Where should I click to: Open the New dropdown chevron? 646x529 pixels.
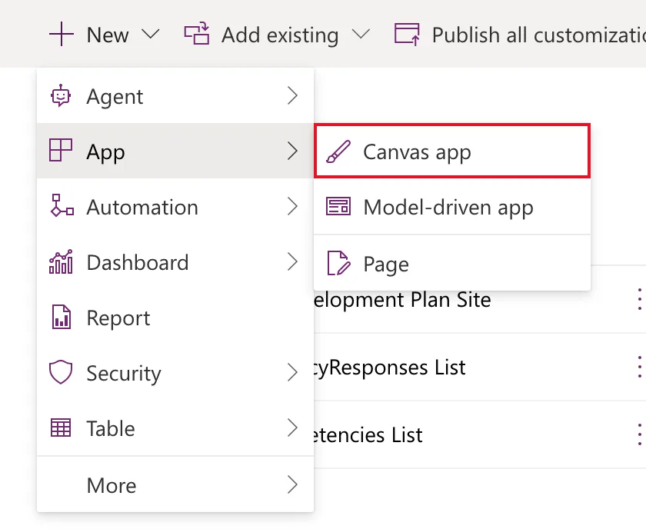pyautogui.click(x=151, y=34)
